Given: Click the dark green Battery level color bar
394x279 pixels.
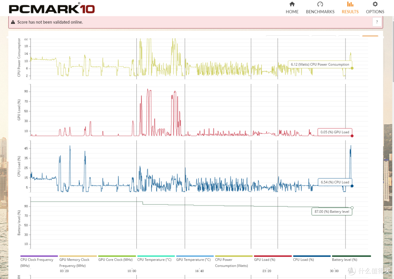Looking at the screenshot, I should (x=351, y=256).
